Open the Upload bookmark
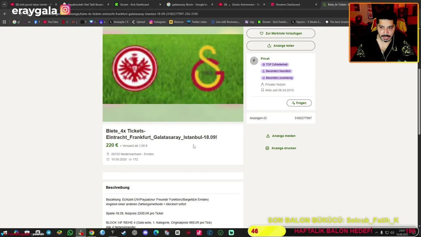This screenshot has width=421, height=237. coord(138,22)
